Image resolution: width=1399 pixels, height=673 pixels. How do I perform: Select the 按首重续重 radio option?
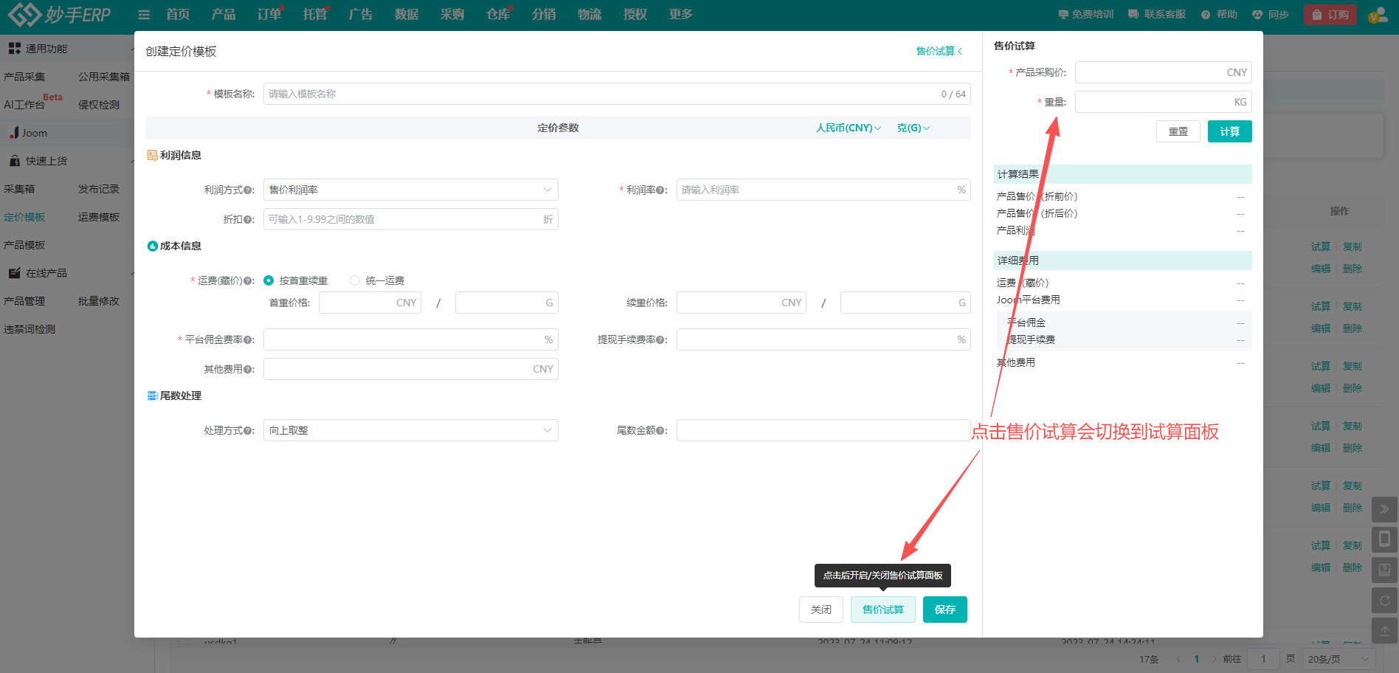click(269, 280)
